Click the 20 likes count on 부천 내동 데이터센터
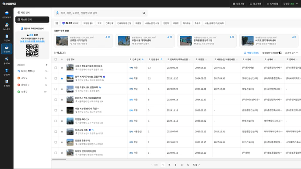Screen dimensions: 301x169 tap(170, 37)
